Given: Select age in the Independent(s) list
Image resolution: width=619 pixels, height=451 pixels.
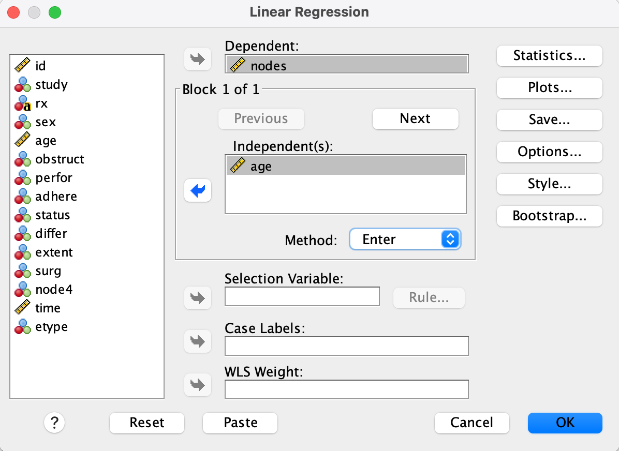Looking at the screenshot, I should [261, 167].
